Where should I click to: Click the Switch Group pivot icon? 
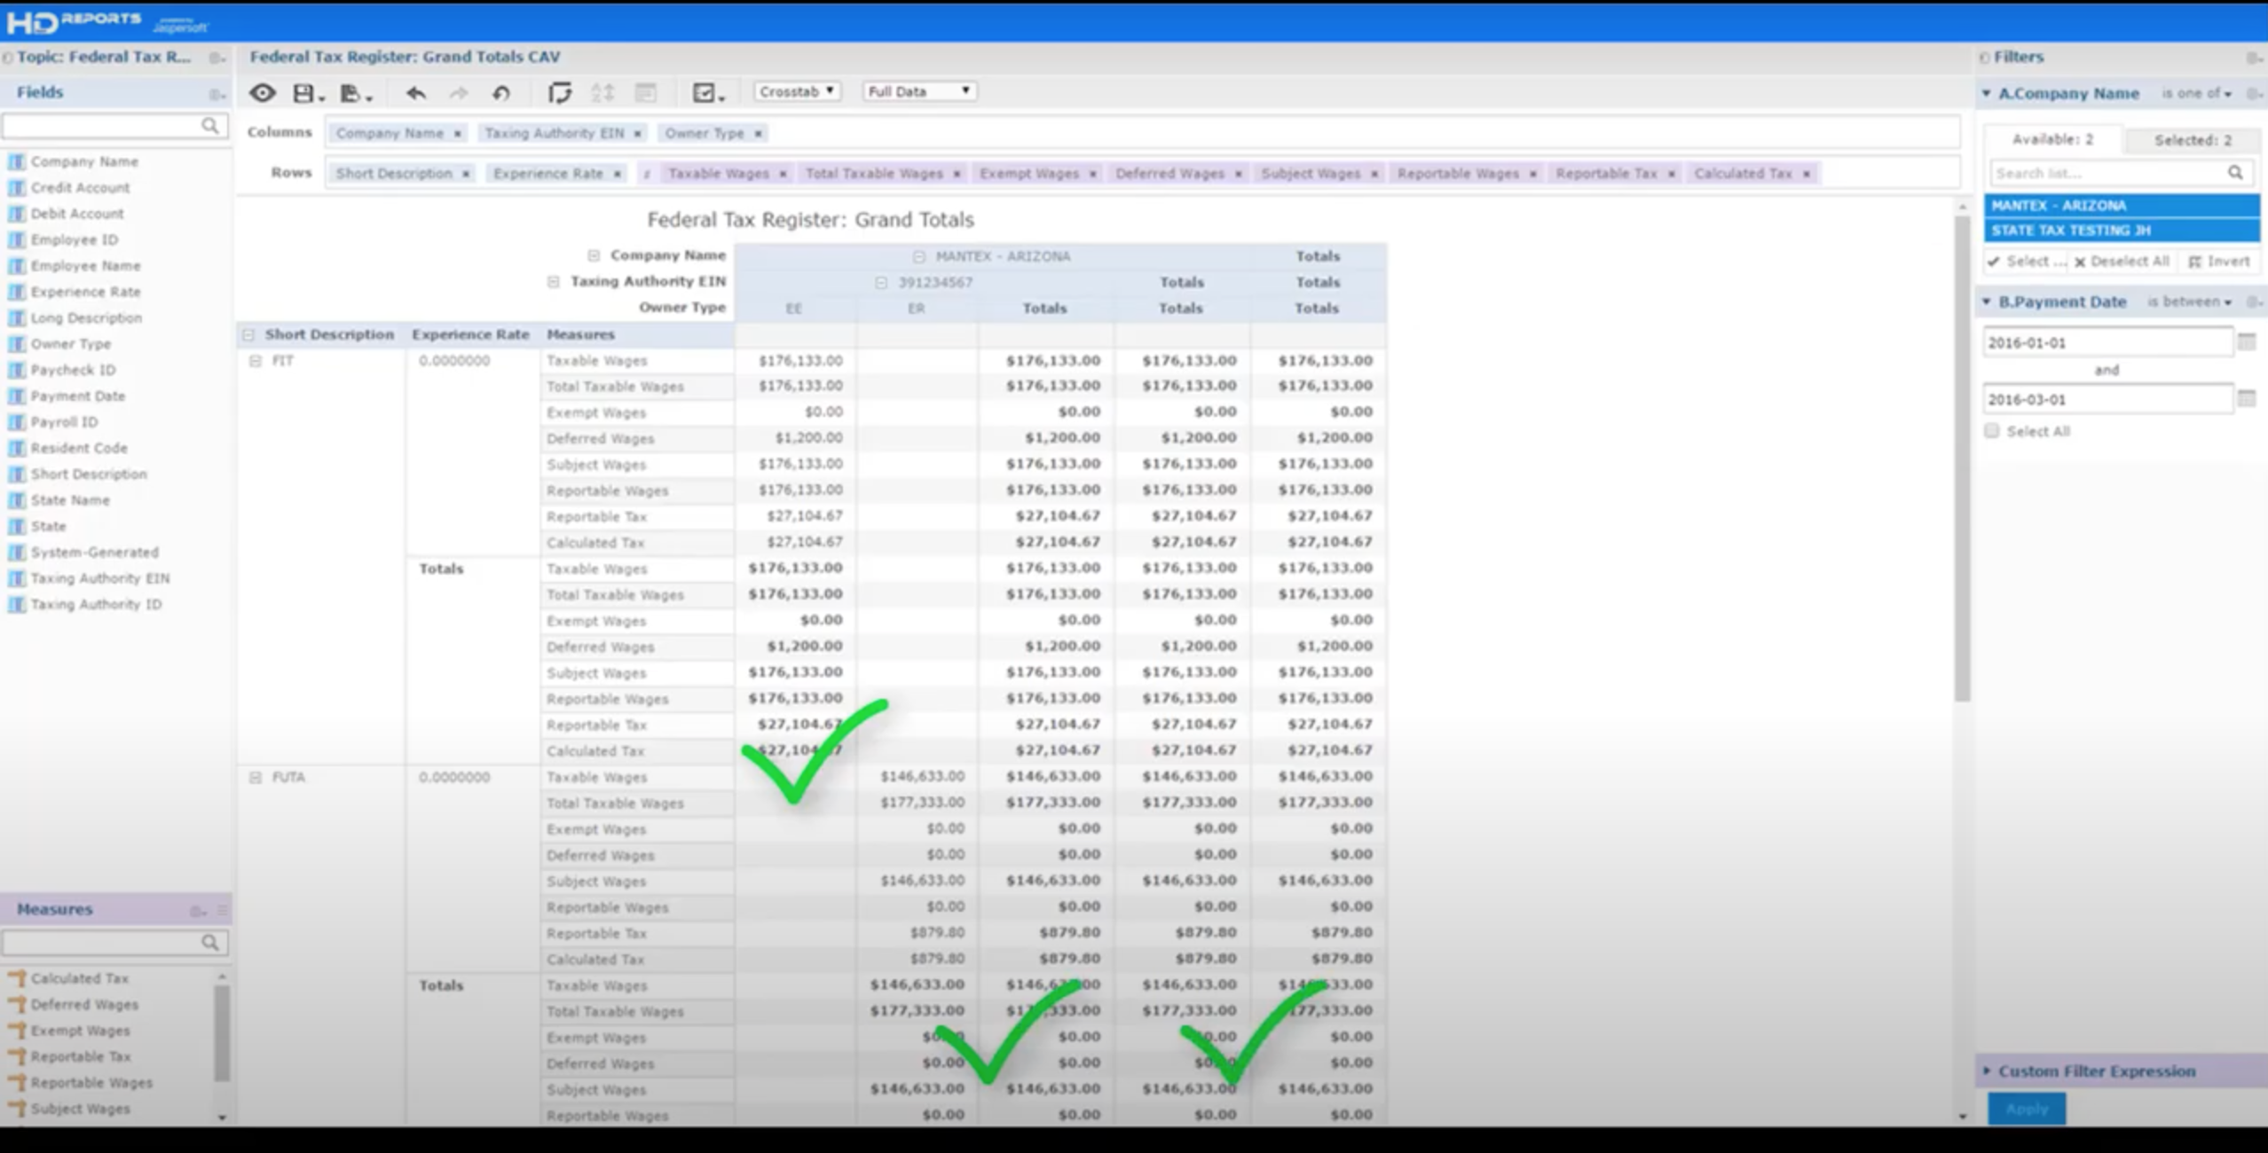tap(560, 92)
